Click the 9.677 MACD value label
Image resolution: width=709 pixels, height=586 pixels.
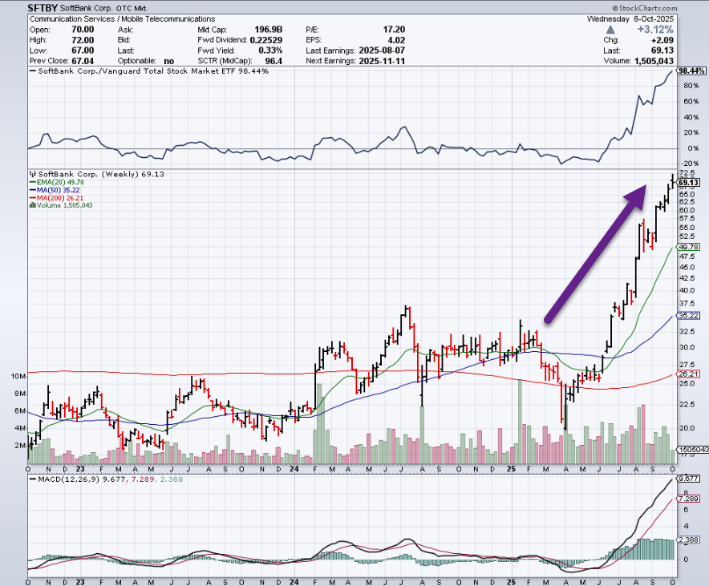point(690,479)
